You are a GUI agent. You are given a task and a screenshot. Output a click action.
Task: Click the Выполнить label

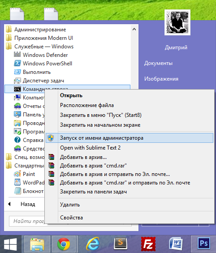37,72
